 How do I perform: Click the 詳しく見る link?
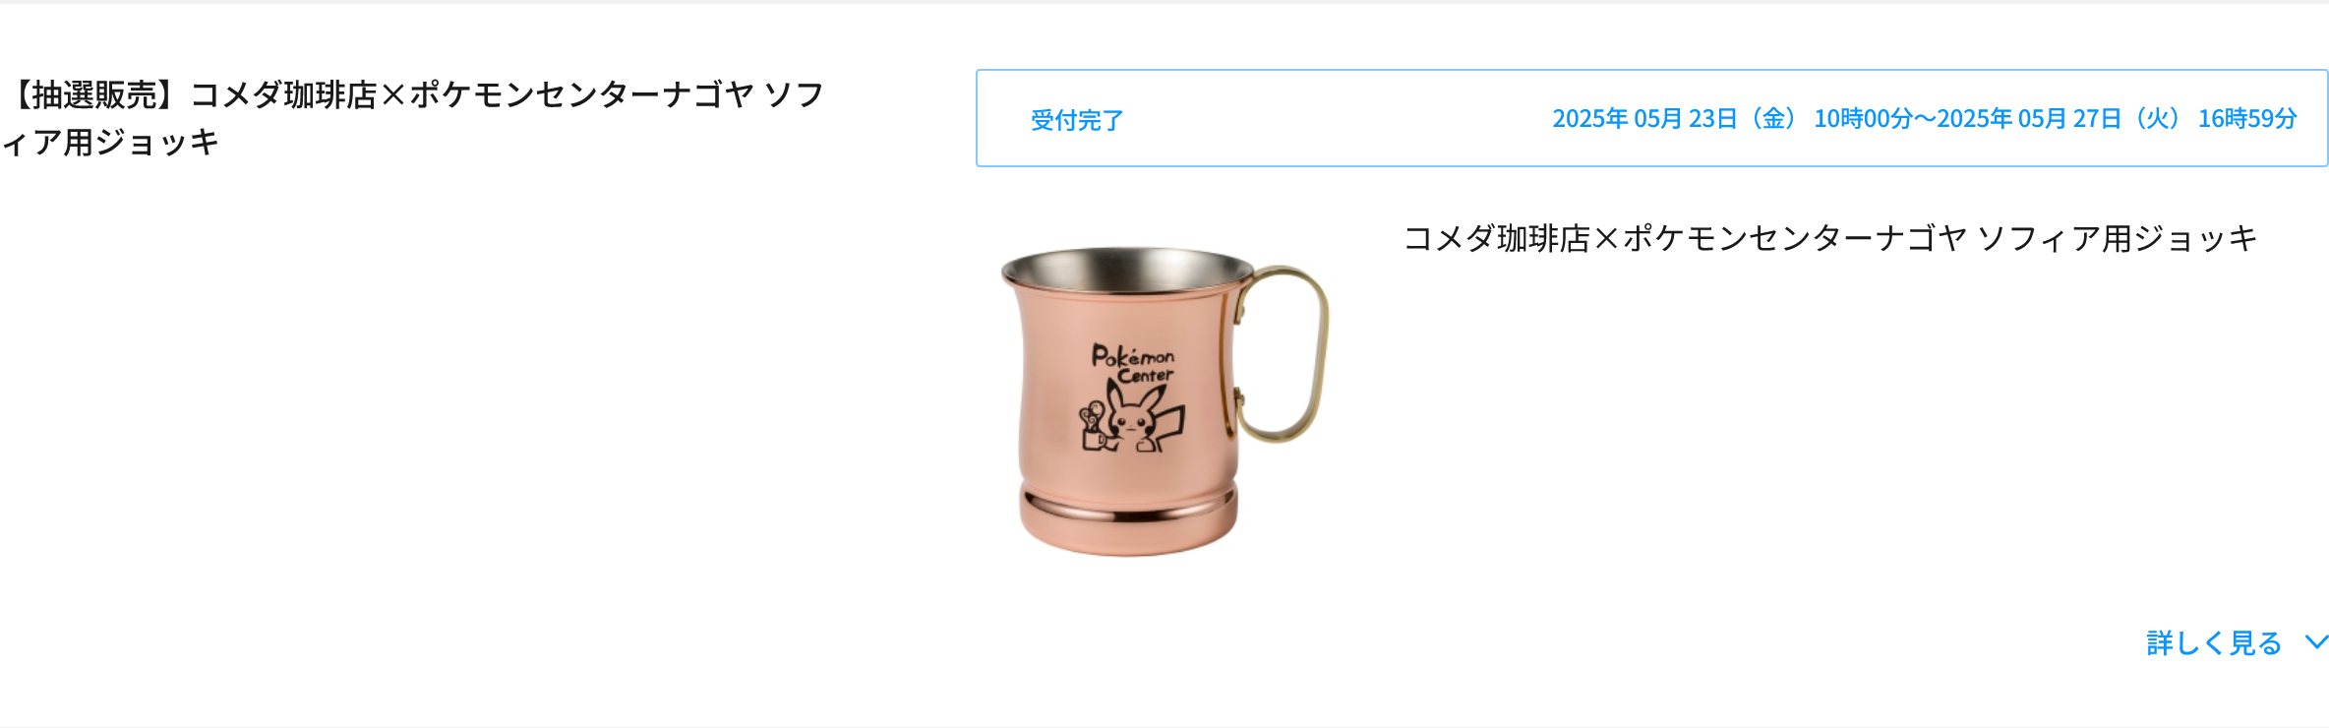coord(2213,643)
